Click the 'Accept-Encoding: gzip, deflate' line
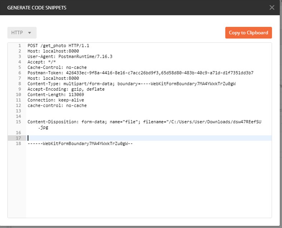 [66, 89]
